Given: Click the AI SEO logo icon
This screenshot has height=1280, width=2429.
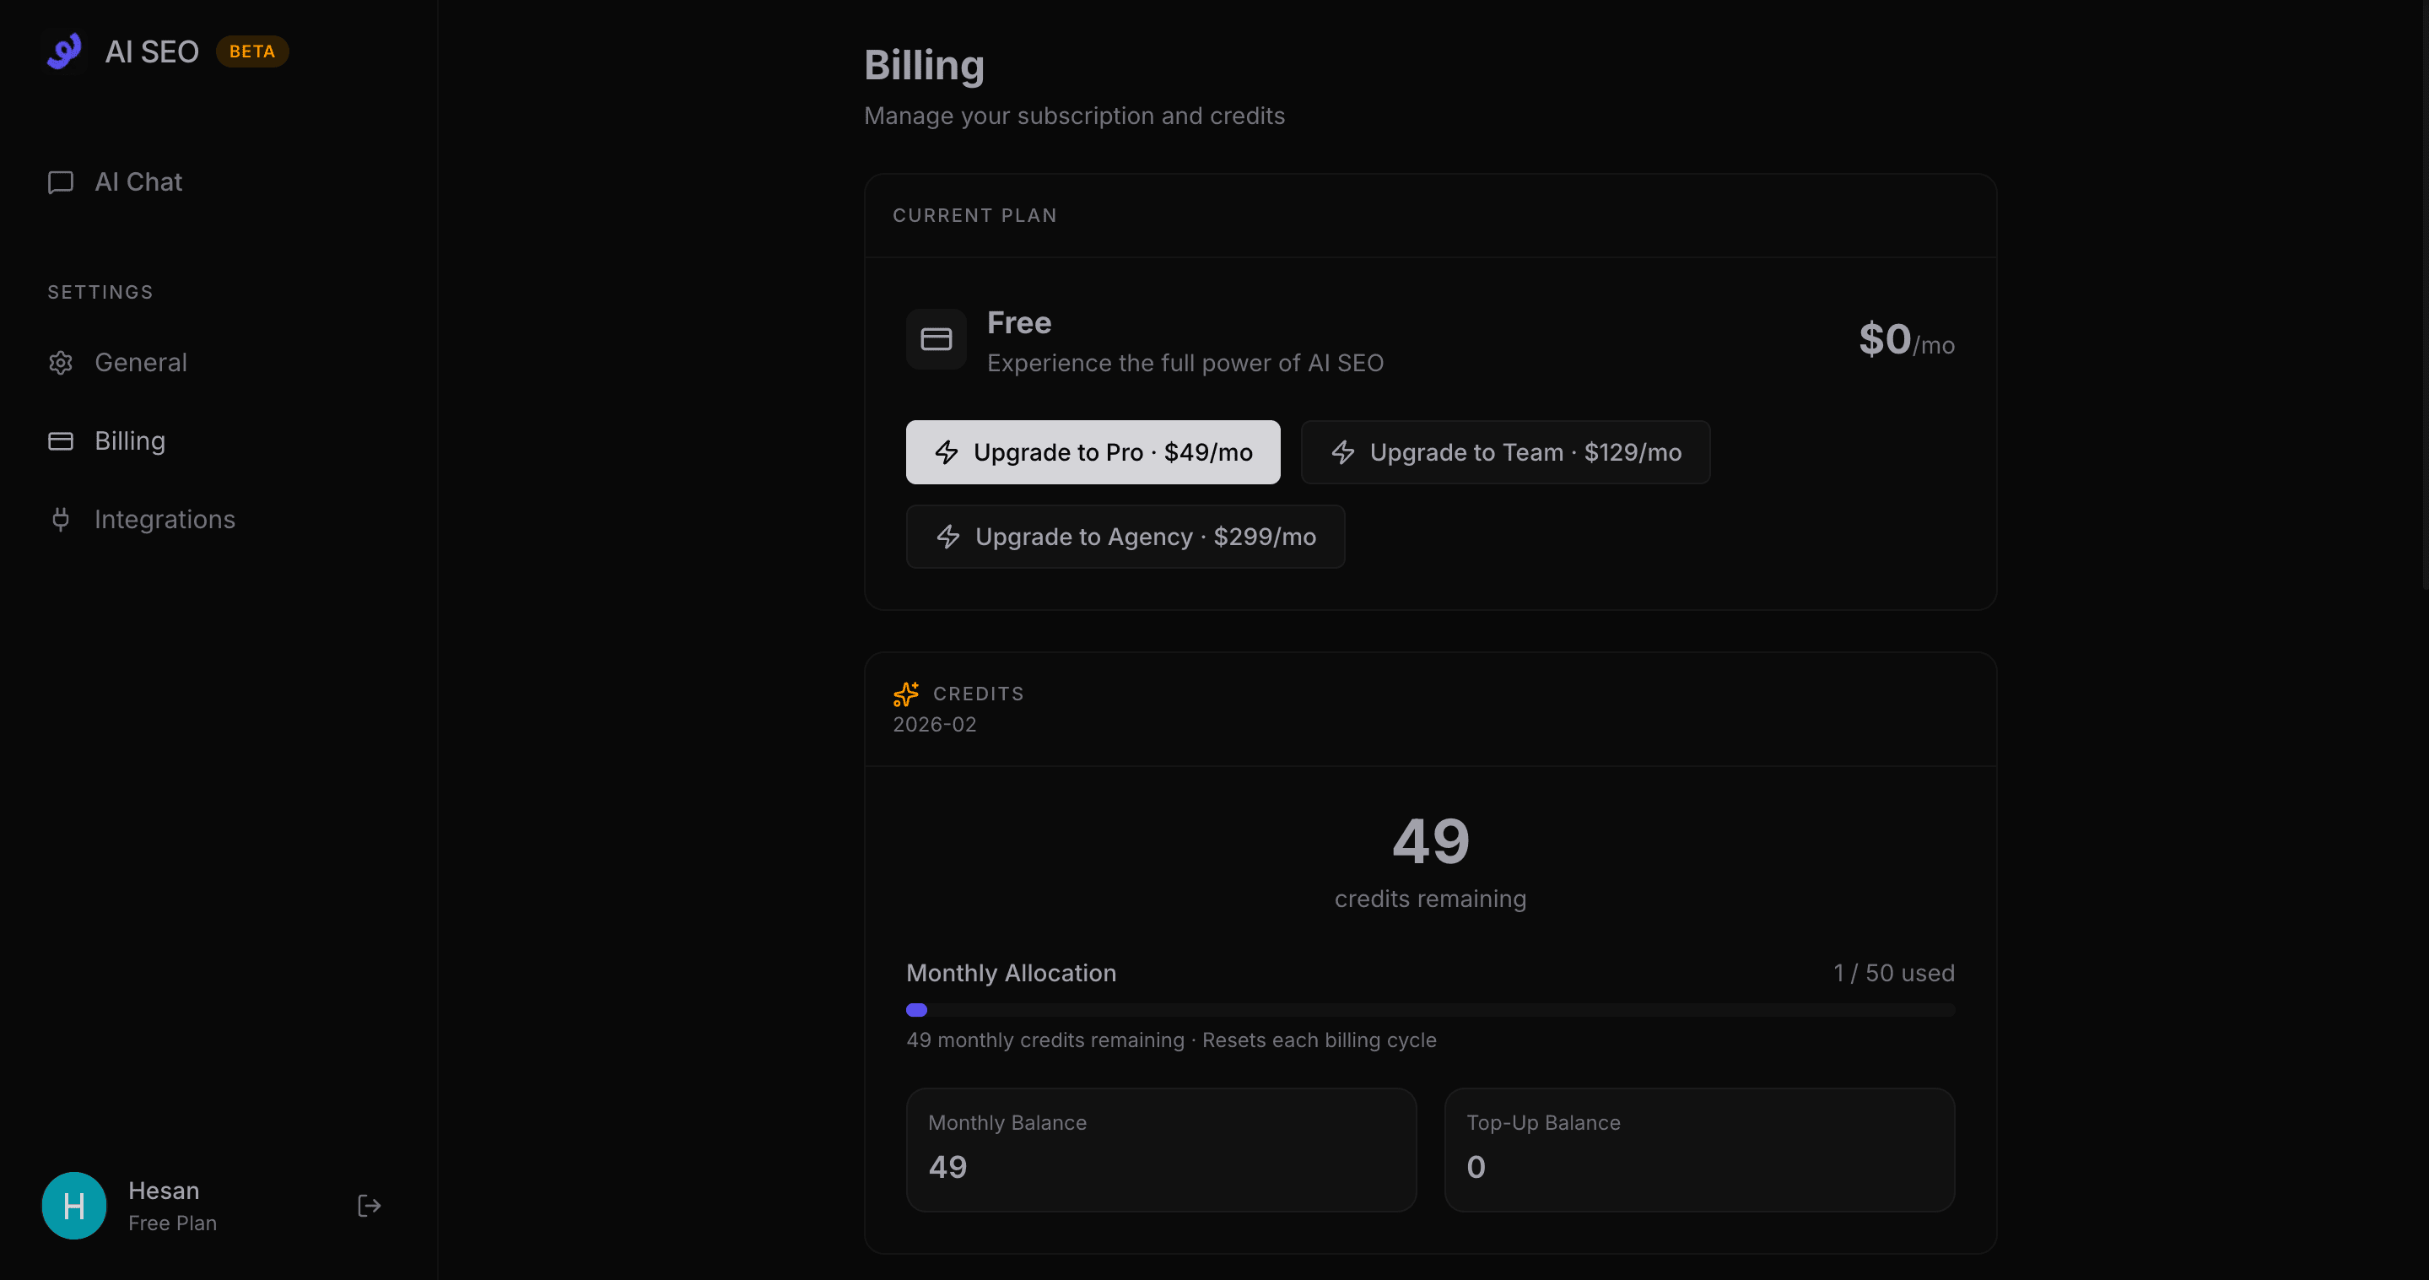Looking at the screenshot, I should point(63,51).
